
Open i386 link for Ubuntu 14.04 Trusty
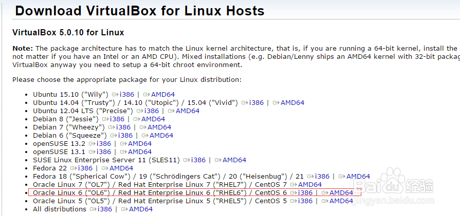(256, 102)
